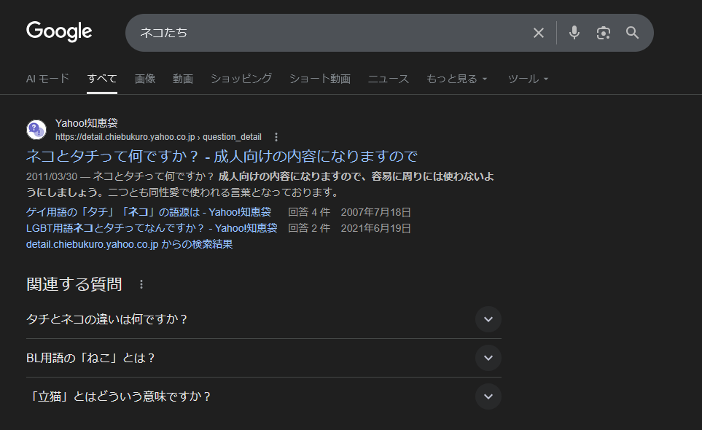Viewport: 702px width, 430px height.
Task: Expand question BL用語の「ねこ」とは？
Action: coord(488,358)
